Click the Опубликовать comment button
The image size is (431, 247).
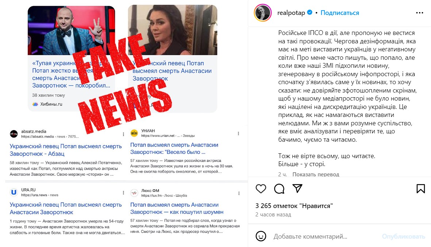click(x=403, y=236)
